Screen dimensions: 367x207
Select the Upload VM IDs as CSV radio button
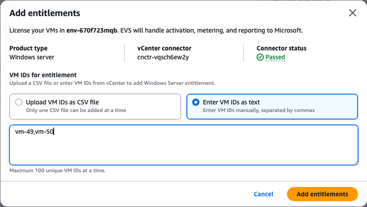click(x=19, y=102)
